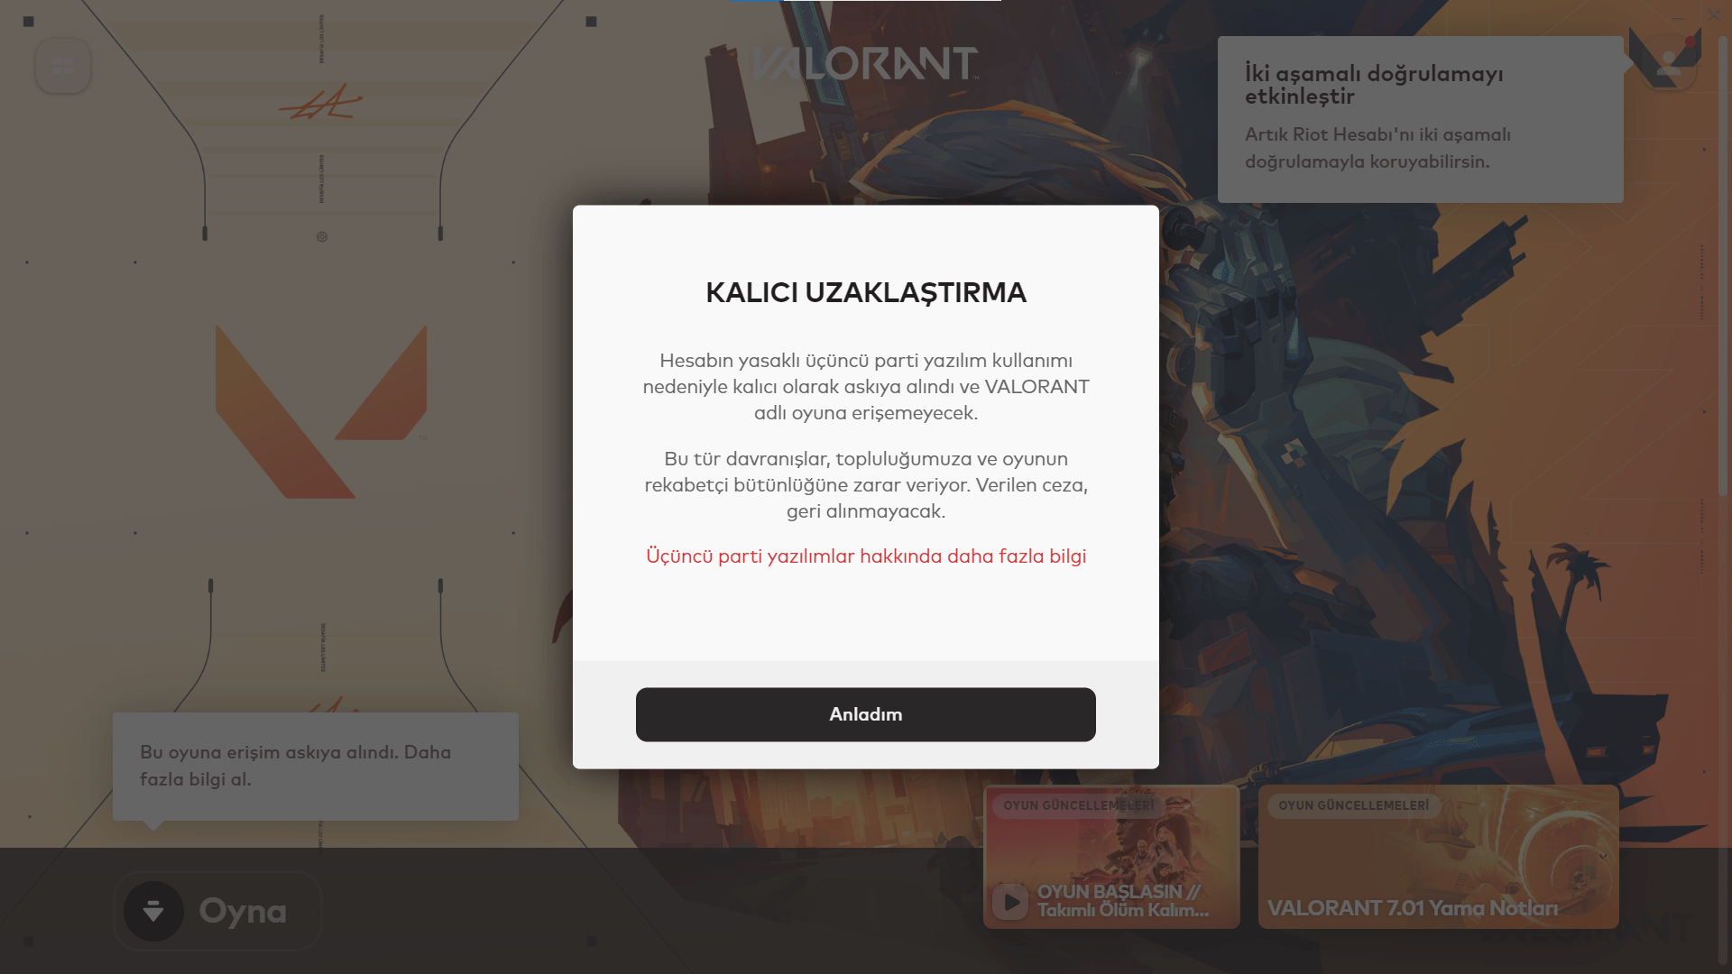
Task: Click the Oyna button
Action: [x=217, y=911]
